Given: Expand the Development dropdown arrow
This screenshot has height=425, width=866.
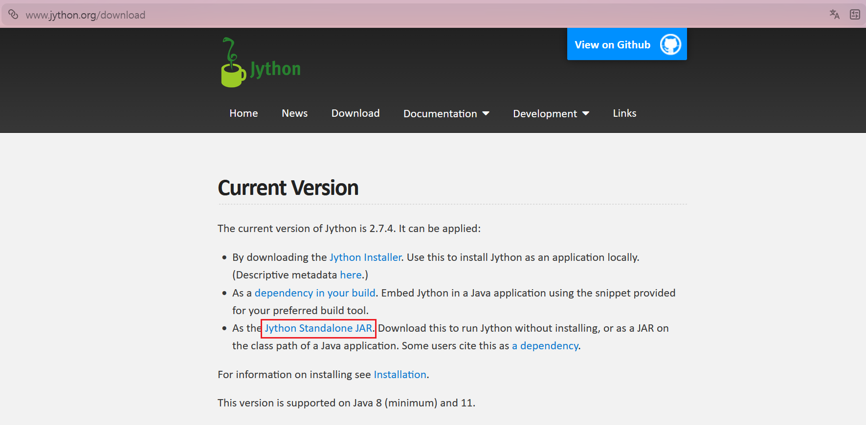Looking at the screenshot, I should coord(585,113).
